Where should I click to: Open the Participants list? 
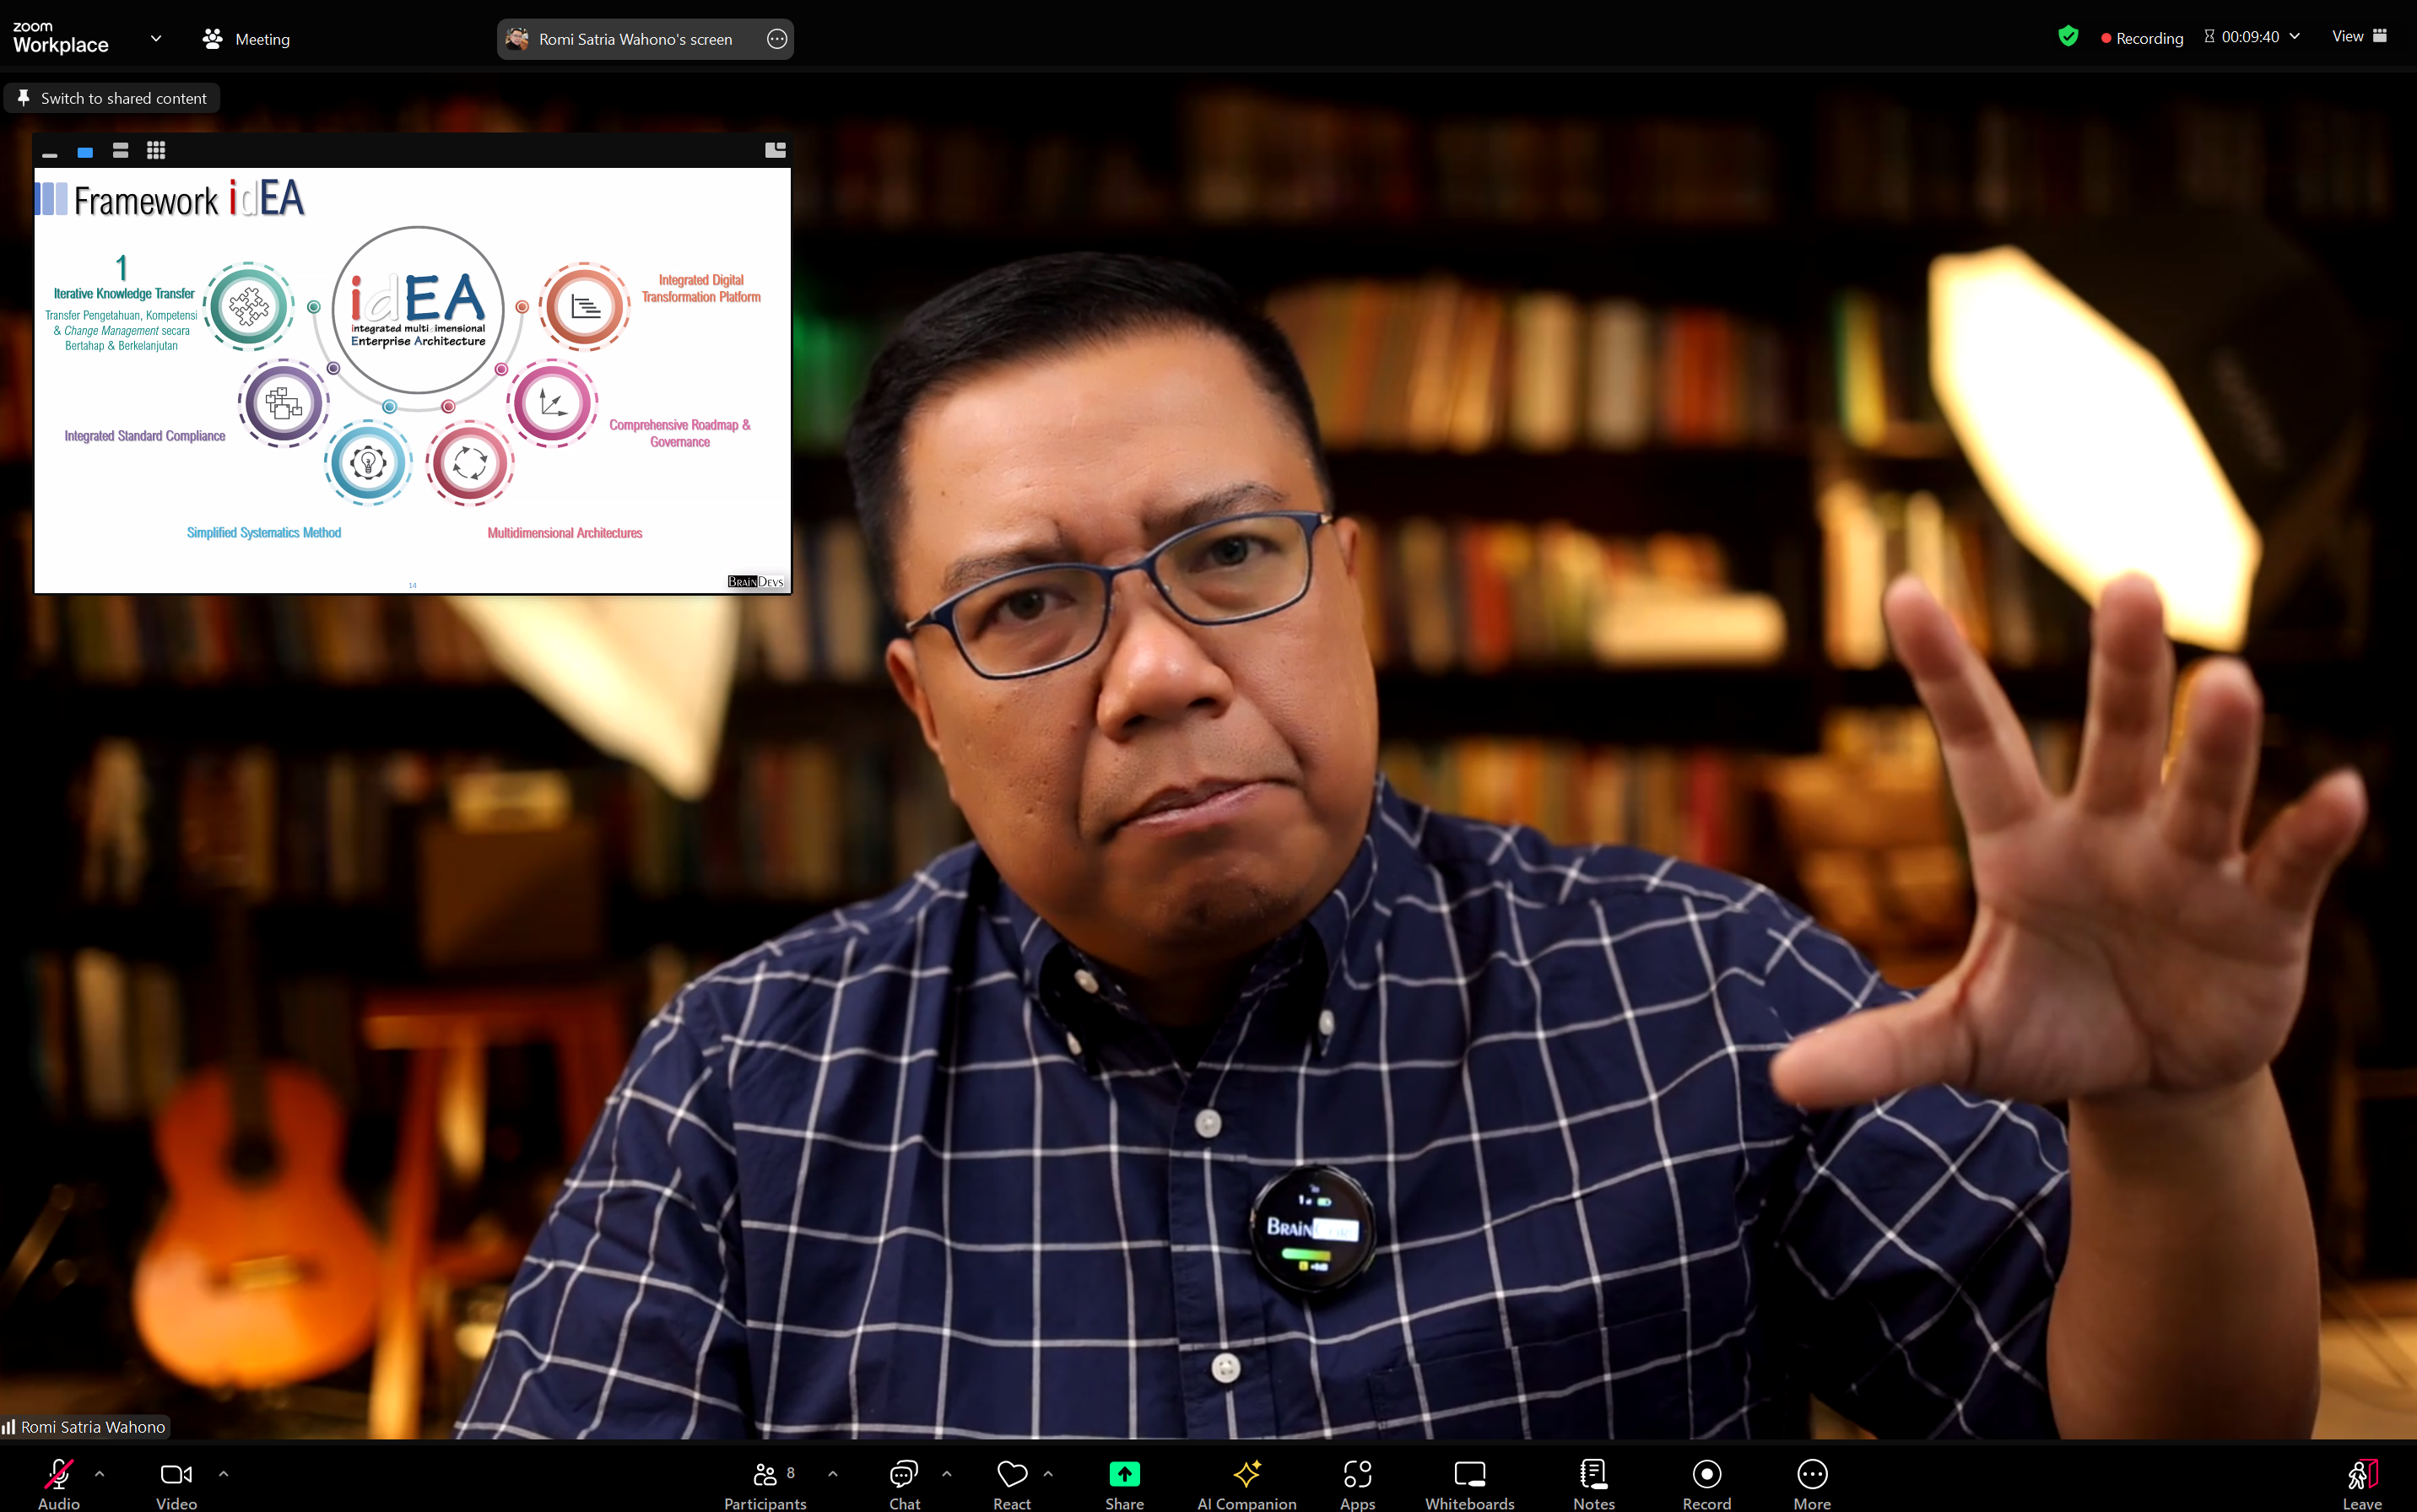[x=765, y=1483]
